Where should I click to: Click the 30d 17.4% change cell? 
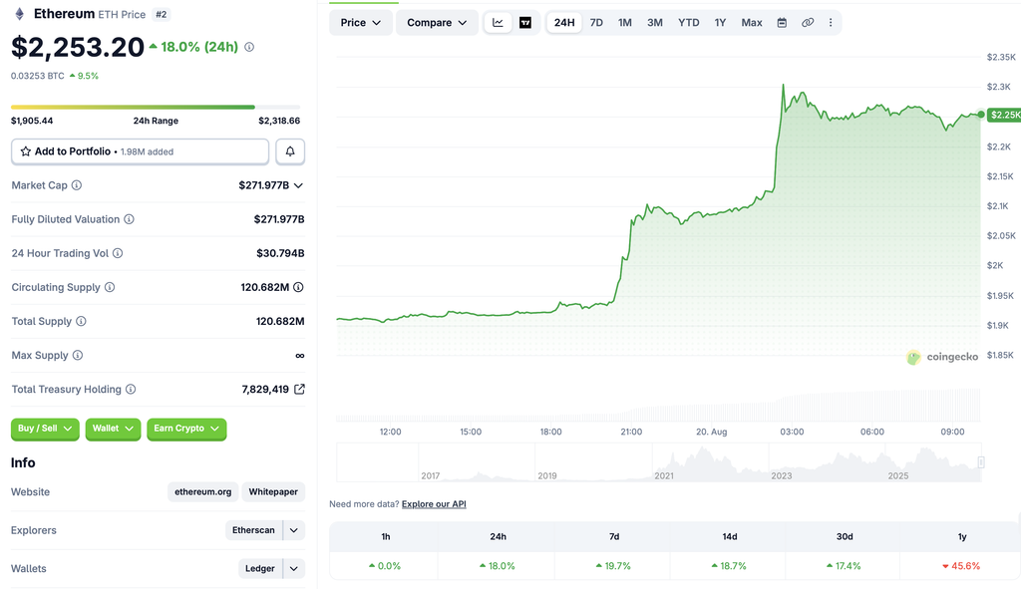point(844,566)
